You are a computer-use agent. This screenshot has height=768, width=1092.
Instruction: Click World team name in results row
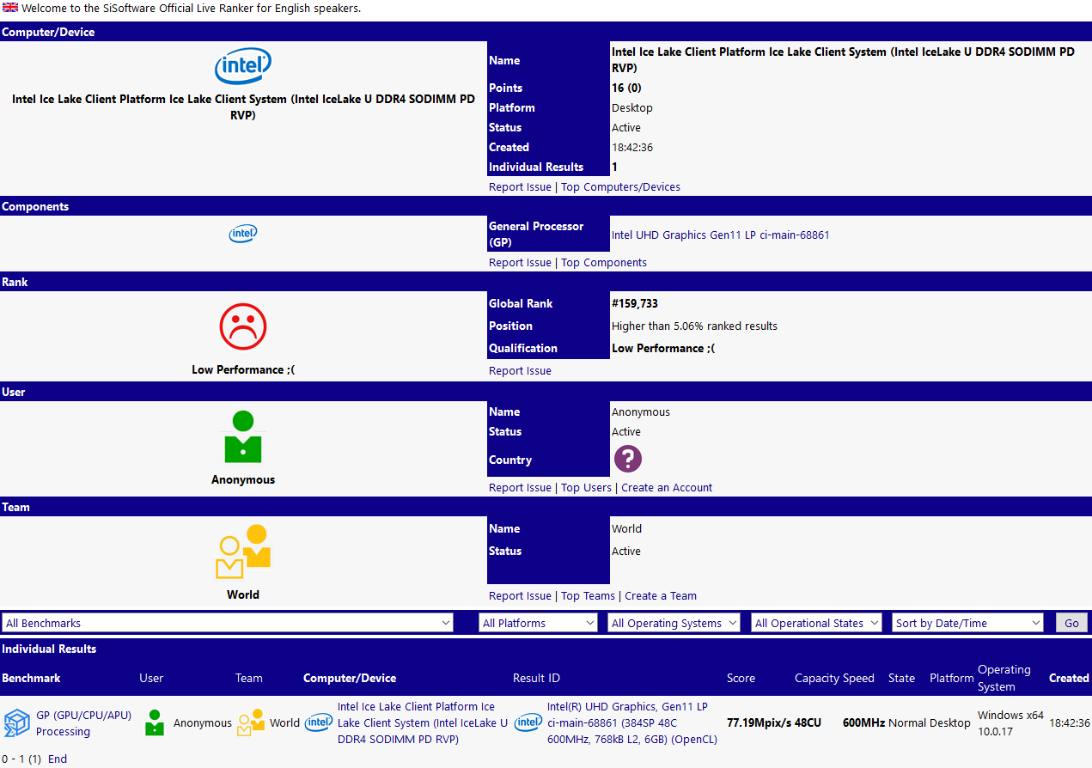point(285,723)
